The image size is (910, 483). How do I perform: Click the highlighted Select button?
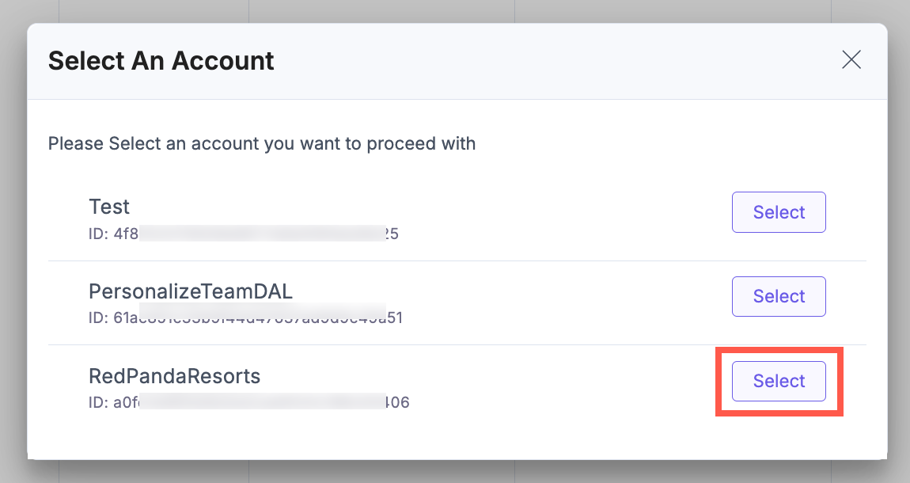tap(779, 381)
